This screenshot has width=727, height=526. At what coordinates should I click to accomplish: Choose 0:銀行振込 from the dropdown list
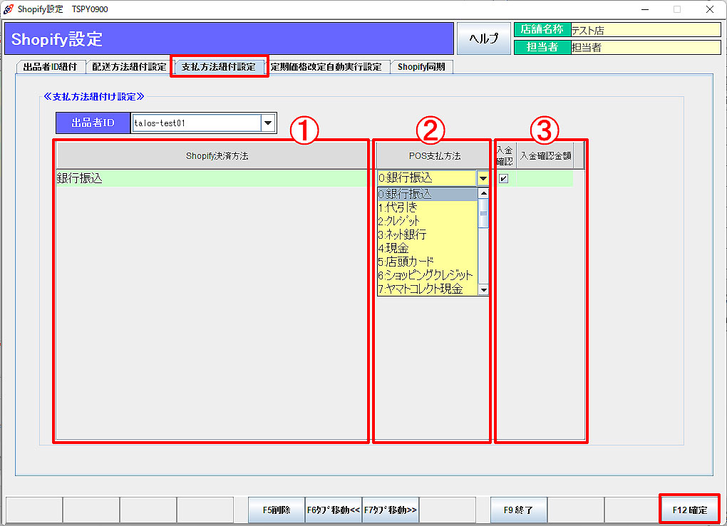pos(428,194)
